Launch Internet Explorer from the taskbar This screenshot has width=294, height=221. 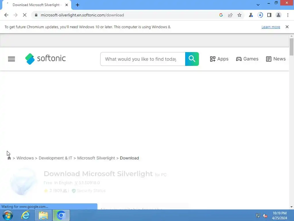pos(25,215)
